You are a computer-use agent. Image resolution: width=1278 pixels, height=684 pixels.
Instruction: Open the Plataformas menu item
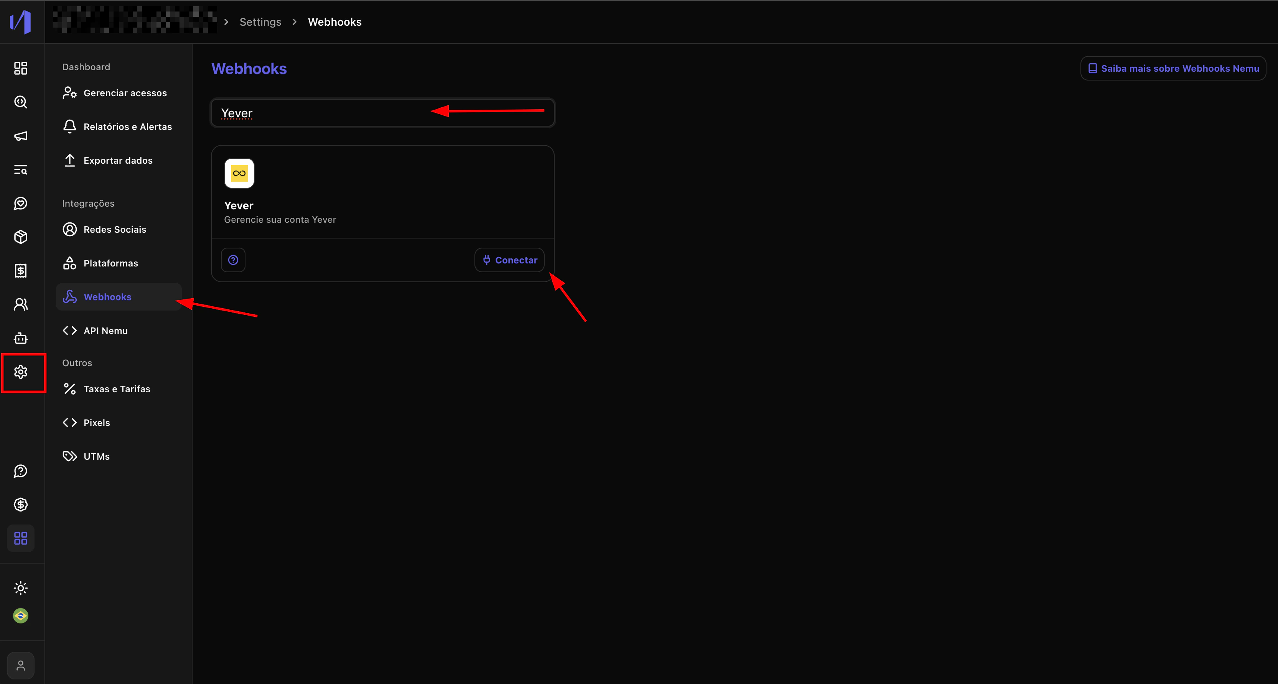(x=110, y=263)
